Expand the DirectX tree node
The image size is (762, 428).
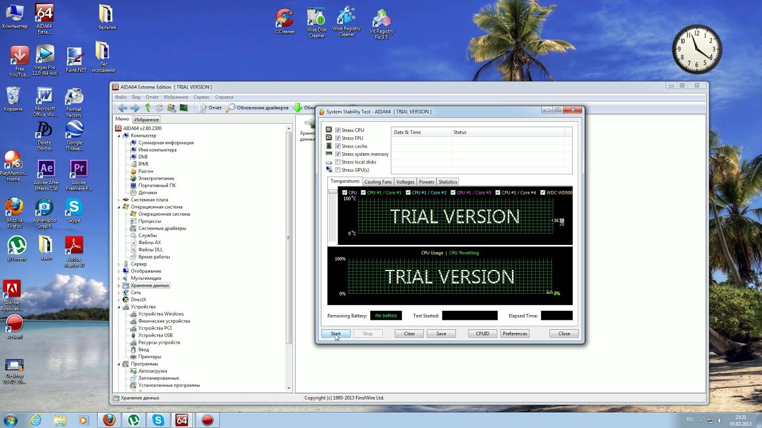coord(119,300)
